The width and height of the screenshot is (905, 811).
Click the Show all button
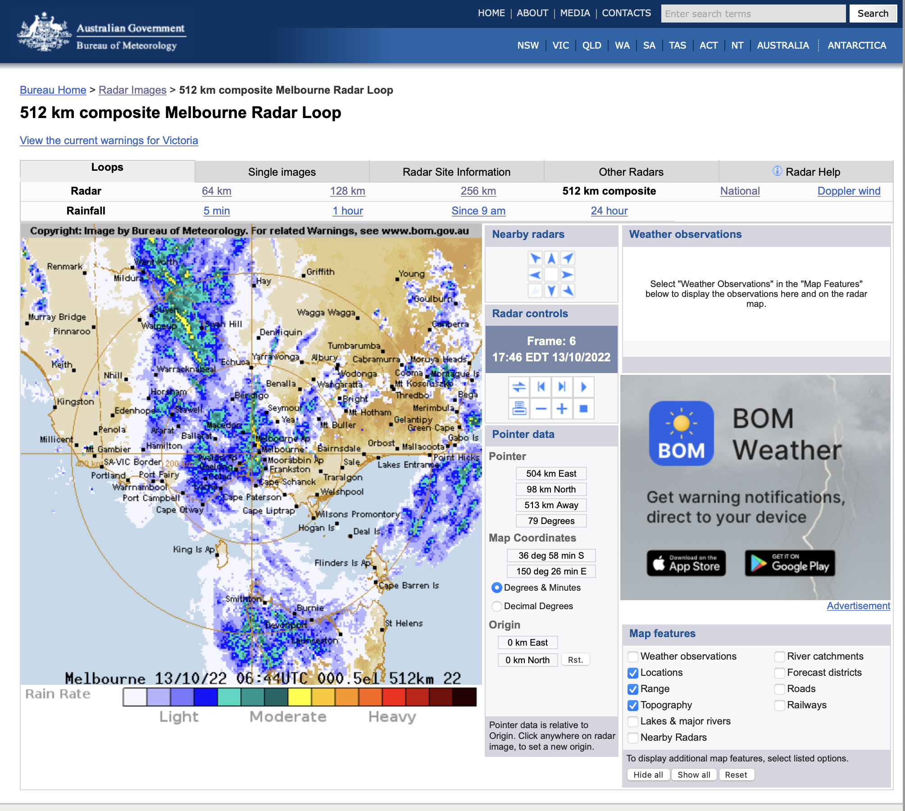tap(693, 775)
